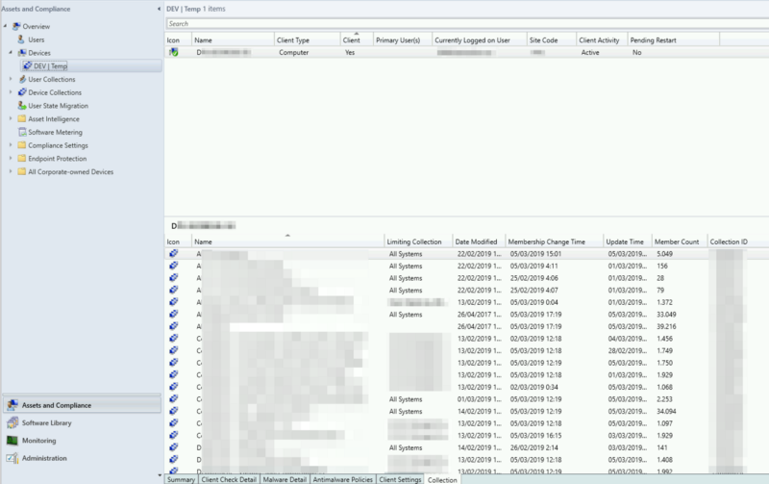Screen dimensions: 769x484
Task: Click into the Search box
Action: coord(467,23)
